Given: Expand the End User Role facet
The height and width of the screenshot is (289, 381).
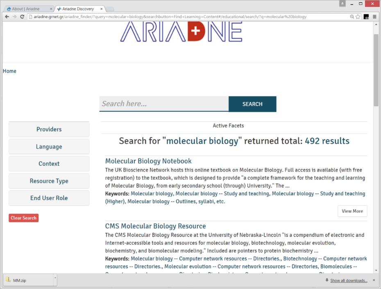Looking at the screenshot, I should [x=49, y=198].
